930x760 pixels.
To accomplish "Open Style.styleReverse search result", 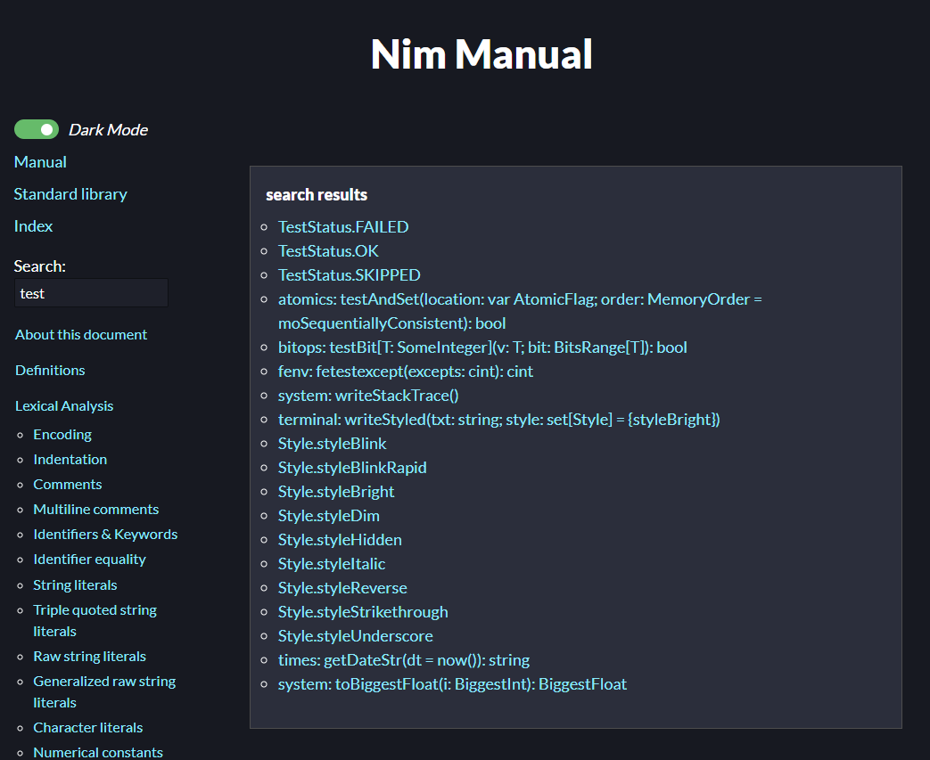I will (342, 587).
